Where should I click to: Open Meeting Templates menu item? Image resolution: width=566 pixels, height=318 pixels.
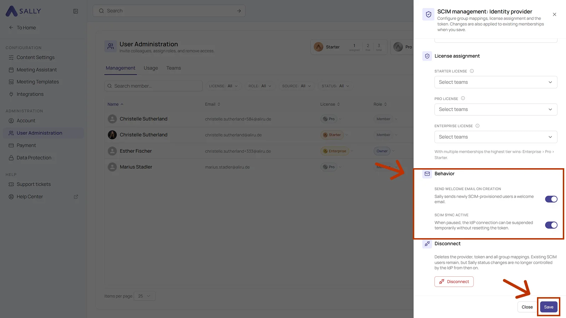point(44,82)
